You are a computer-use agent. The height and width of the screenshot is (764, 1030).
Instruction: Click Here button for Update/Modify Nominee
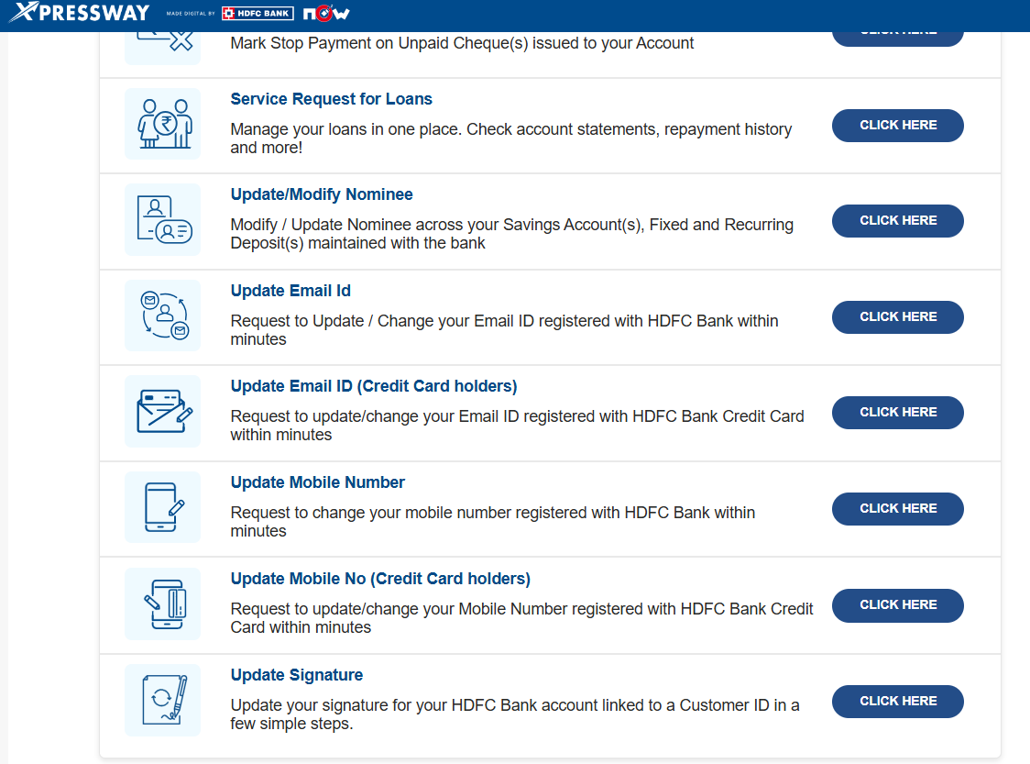pos(898,221)
